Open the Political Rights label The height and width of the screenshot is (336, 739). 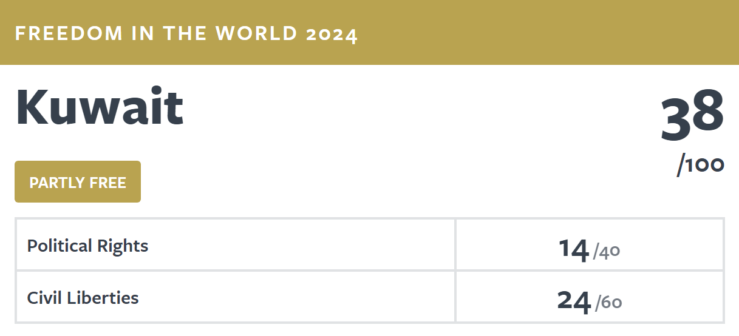(x=88, y=246)
